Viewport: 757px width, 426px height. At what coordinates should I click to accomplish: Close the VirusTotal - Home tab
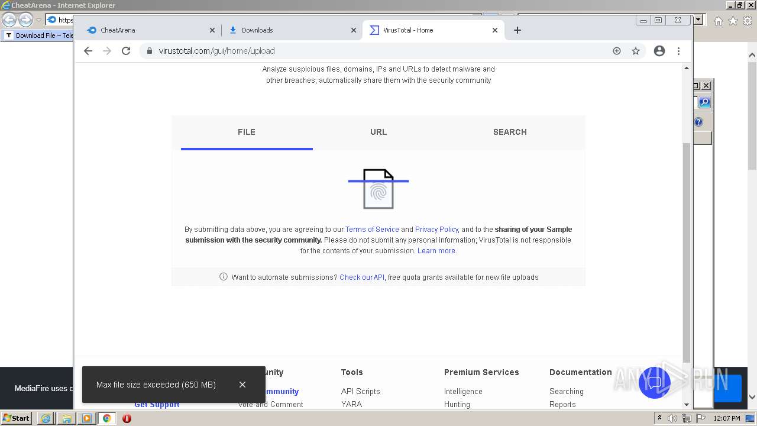[495, 30]
